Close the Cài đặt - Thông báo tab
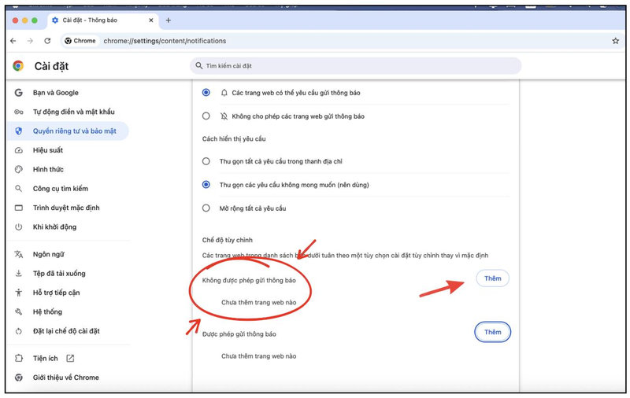Viewport: 630px width, 398px height. click(x=151, y=20)
